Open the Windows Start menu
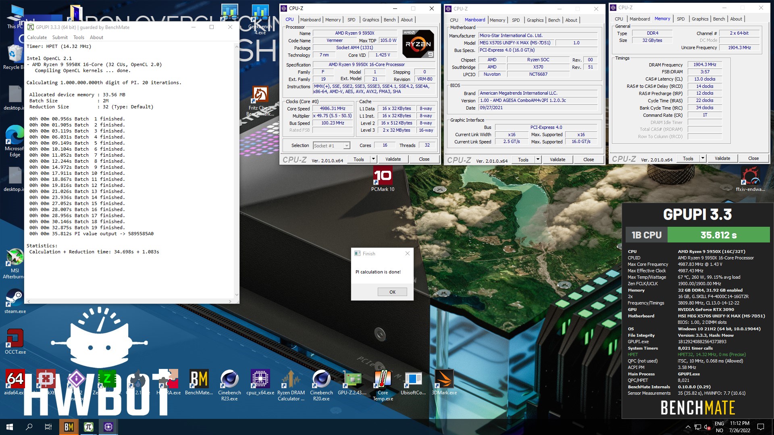774x435 pixels. tap(10, 427)
